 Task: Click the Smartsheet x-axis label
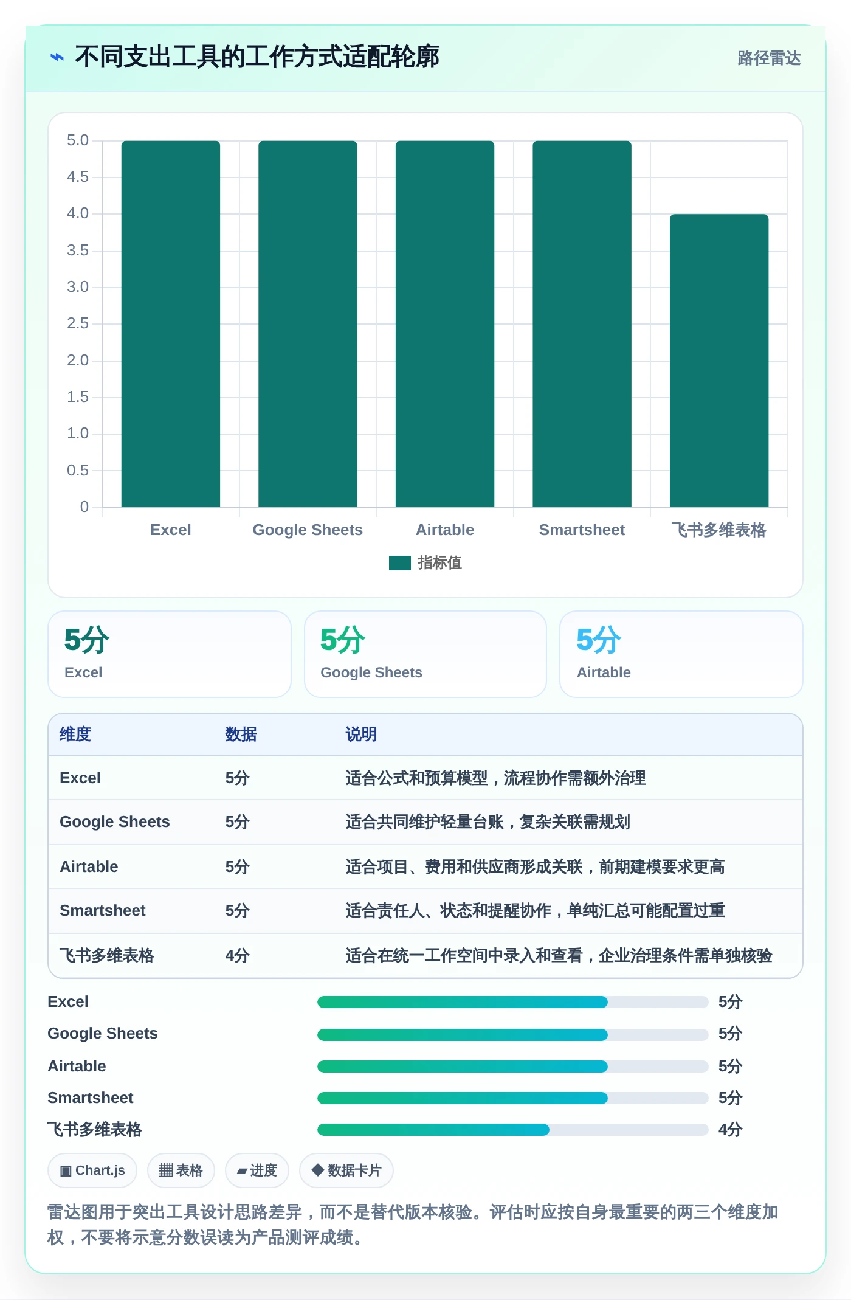[x=582, y=530]
